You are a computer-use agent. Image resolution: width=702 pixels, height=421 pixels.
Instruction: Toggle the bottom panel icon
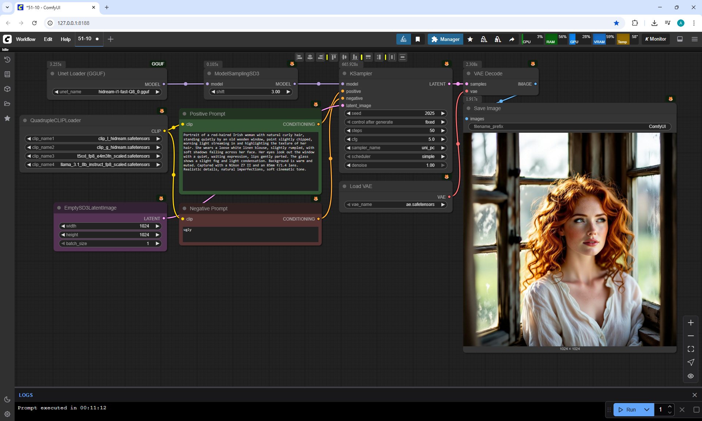pyautogui.click(x=680, y=39)
